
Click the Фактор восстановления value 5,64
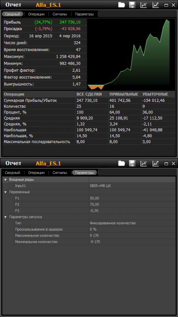coord(76,77)
